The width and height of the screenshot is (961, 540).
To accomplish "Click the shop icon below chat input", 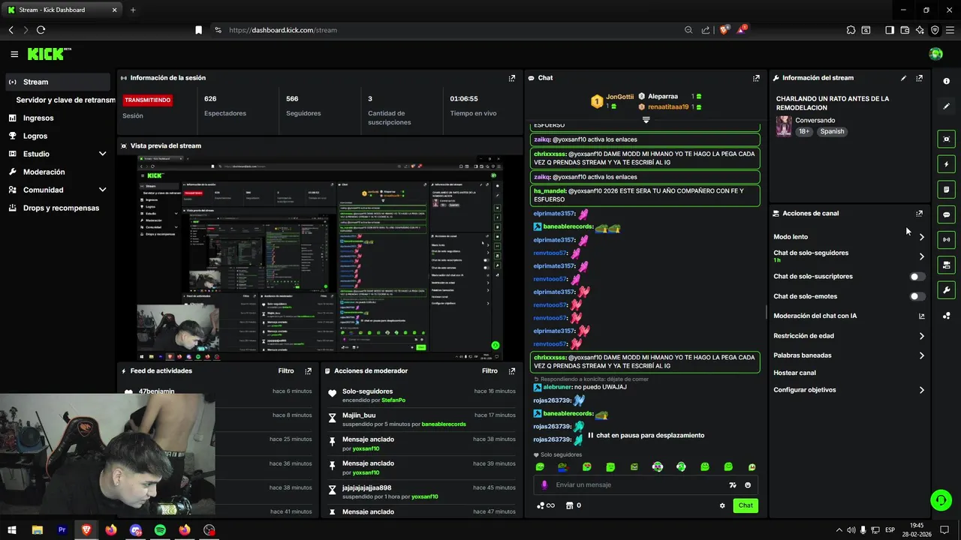I will coord(569,505).
